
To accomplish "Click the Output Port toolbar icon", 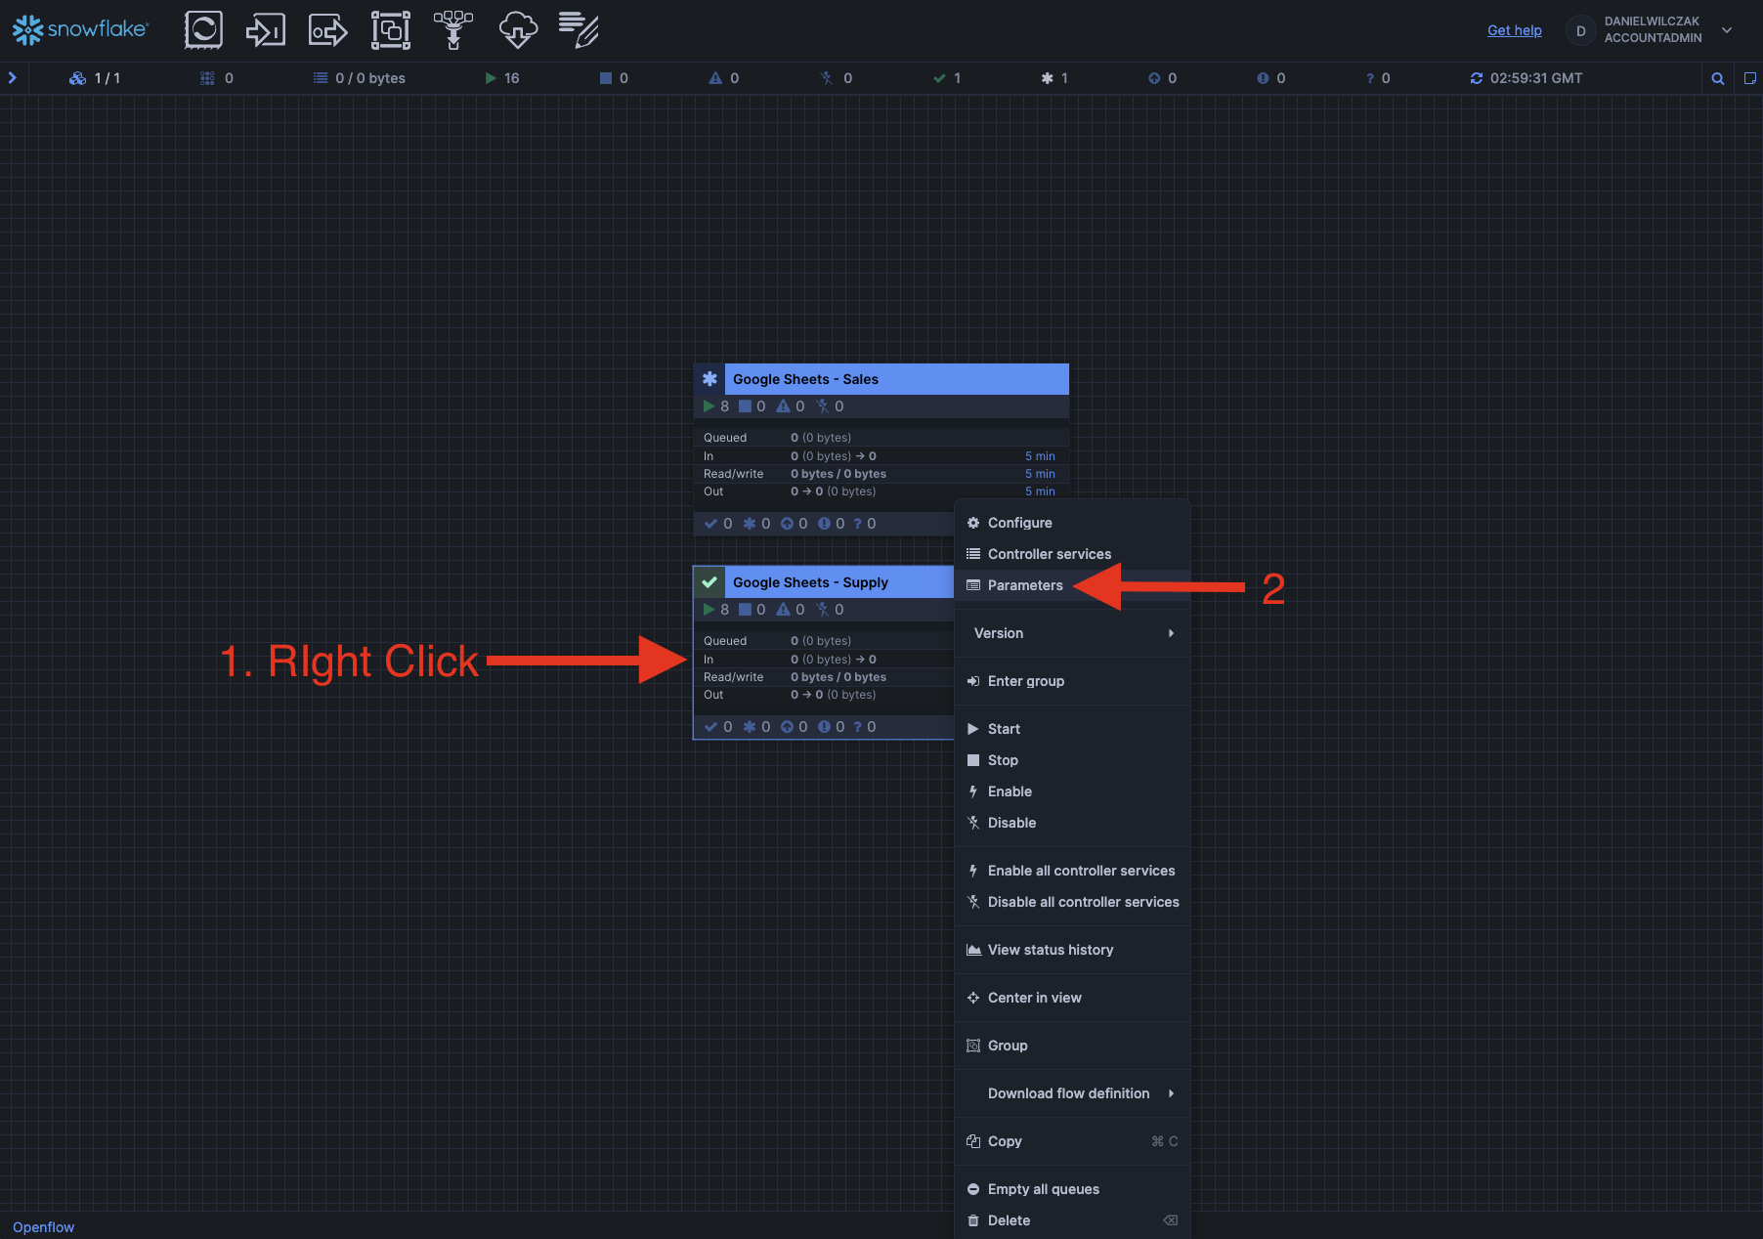I will pyautogui.click(x=327, y=30).
